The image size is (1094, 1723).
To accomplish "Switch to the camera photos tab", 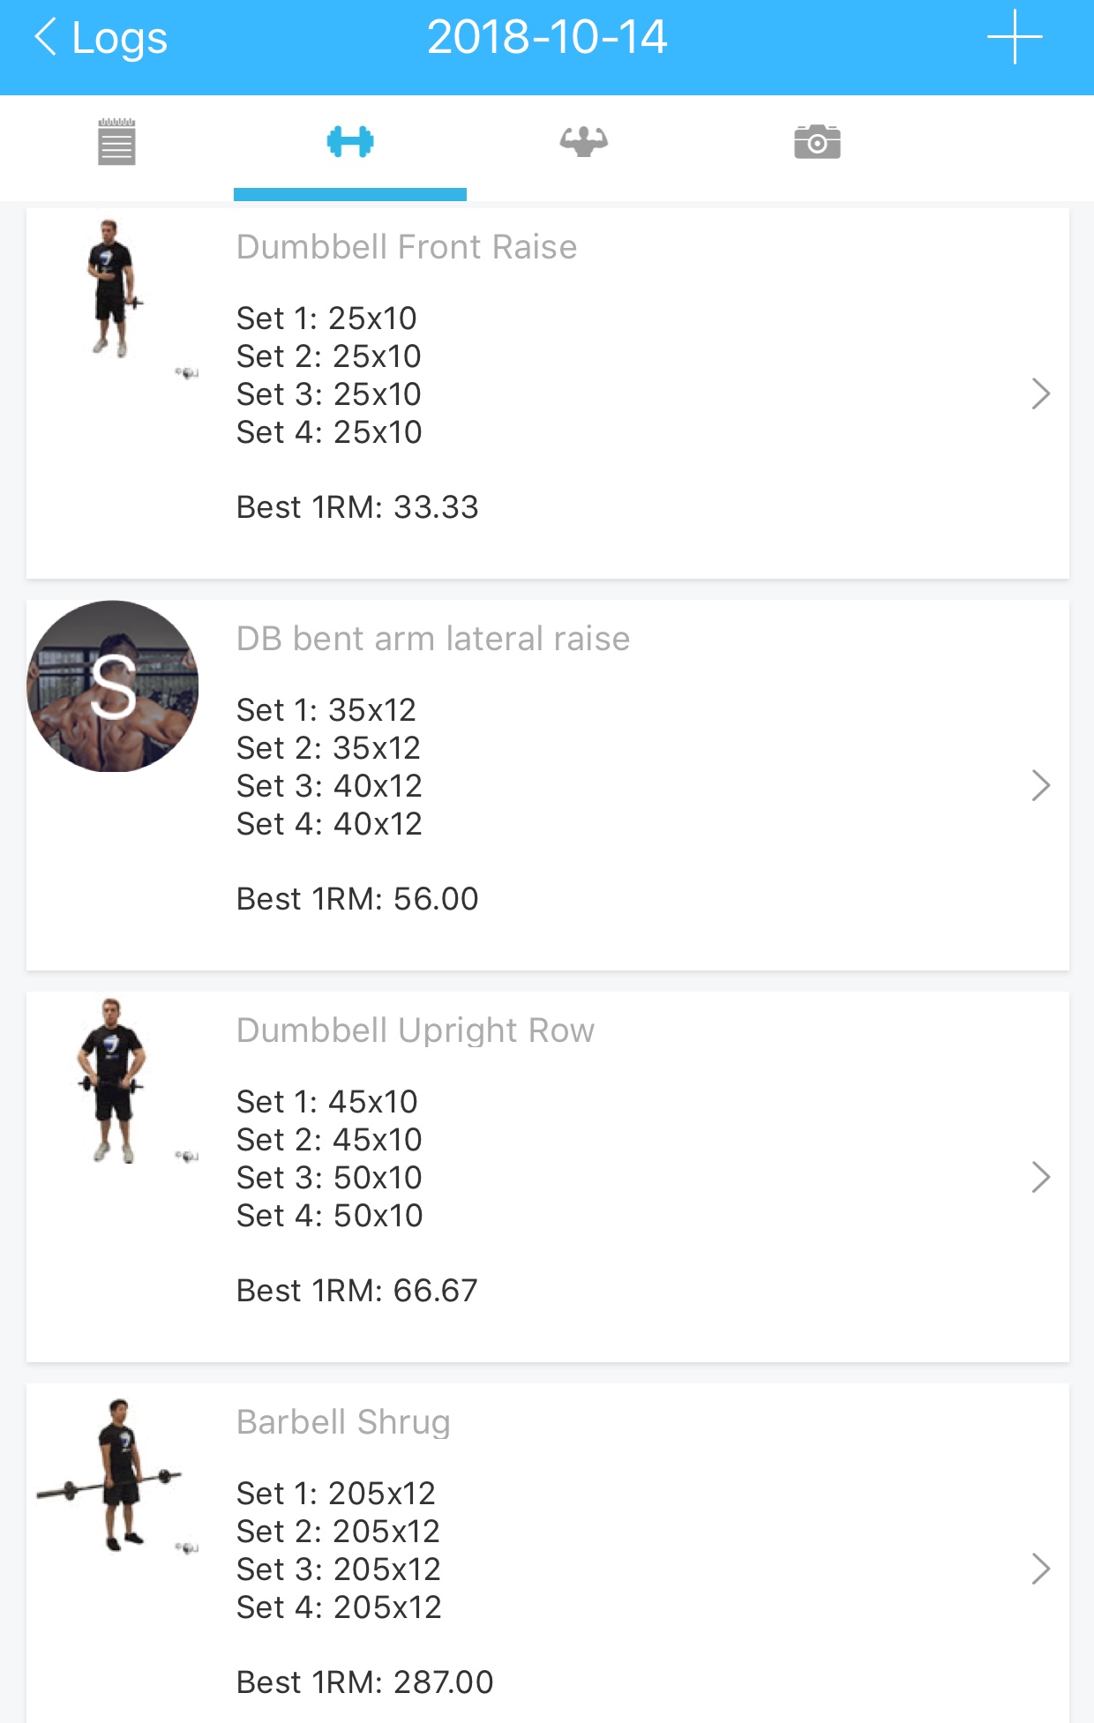I will [817, 142].
